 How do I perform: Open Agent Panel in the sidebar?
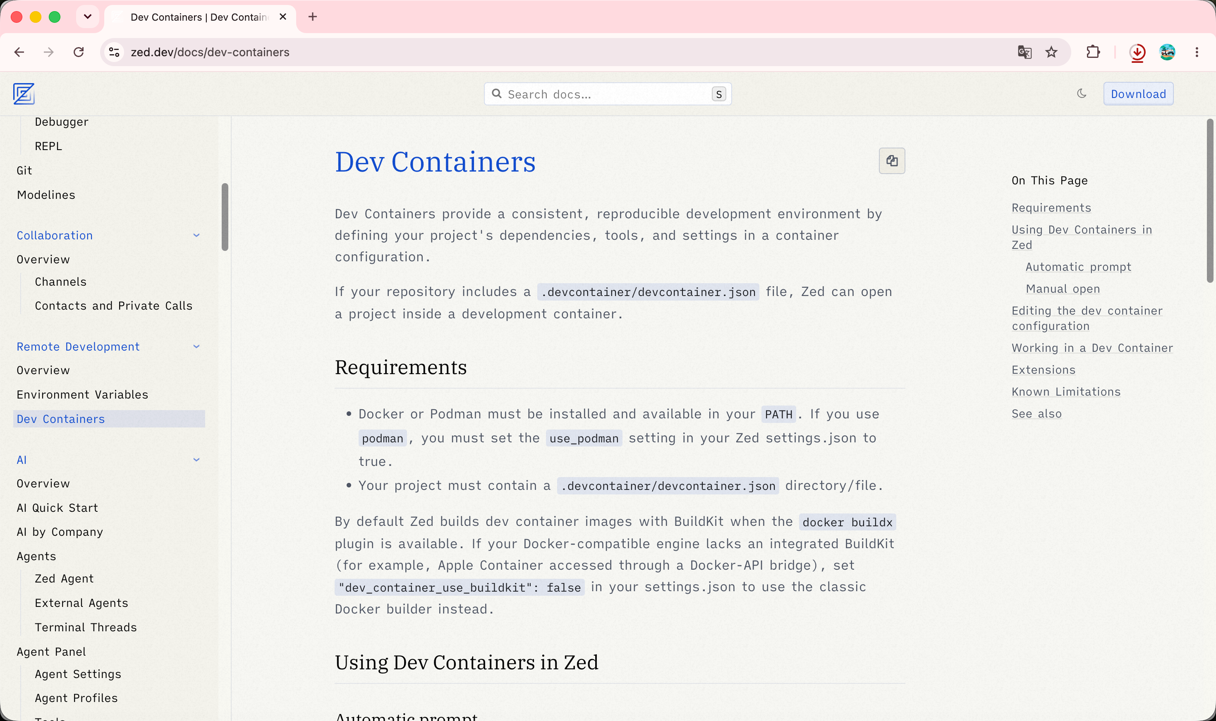click(51, 652)
